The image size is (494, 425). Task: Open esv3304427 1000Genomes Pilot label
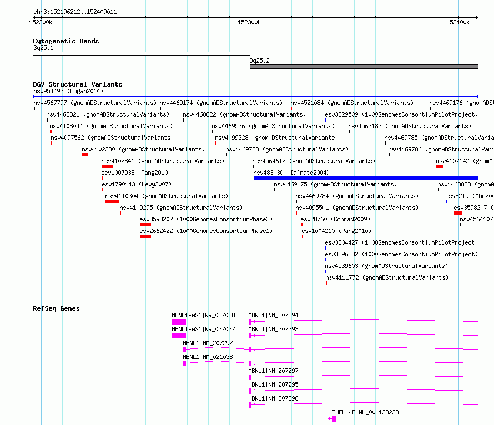(x=401, y=242)
